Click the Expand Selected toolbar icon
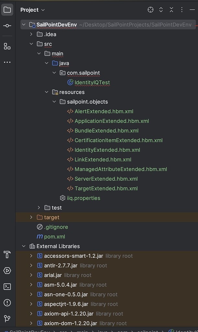Screen dimensions: 198x332 (x=161, y=10)
